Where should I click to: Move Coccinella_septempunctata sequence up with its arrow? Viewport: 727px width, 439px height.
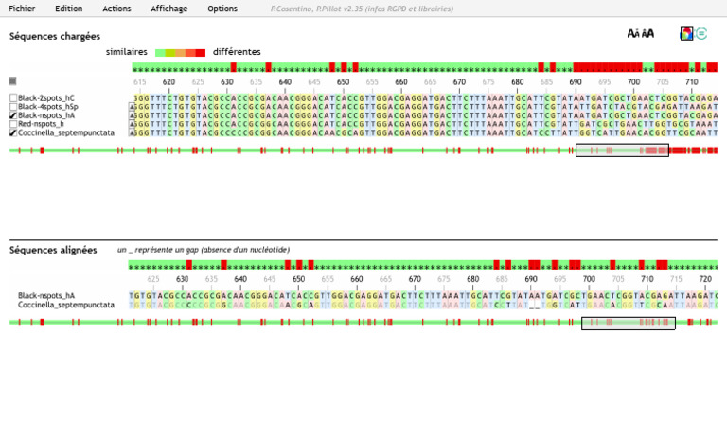point(132,133)
